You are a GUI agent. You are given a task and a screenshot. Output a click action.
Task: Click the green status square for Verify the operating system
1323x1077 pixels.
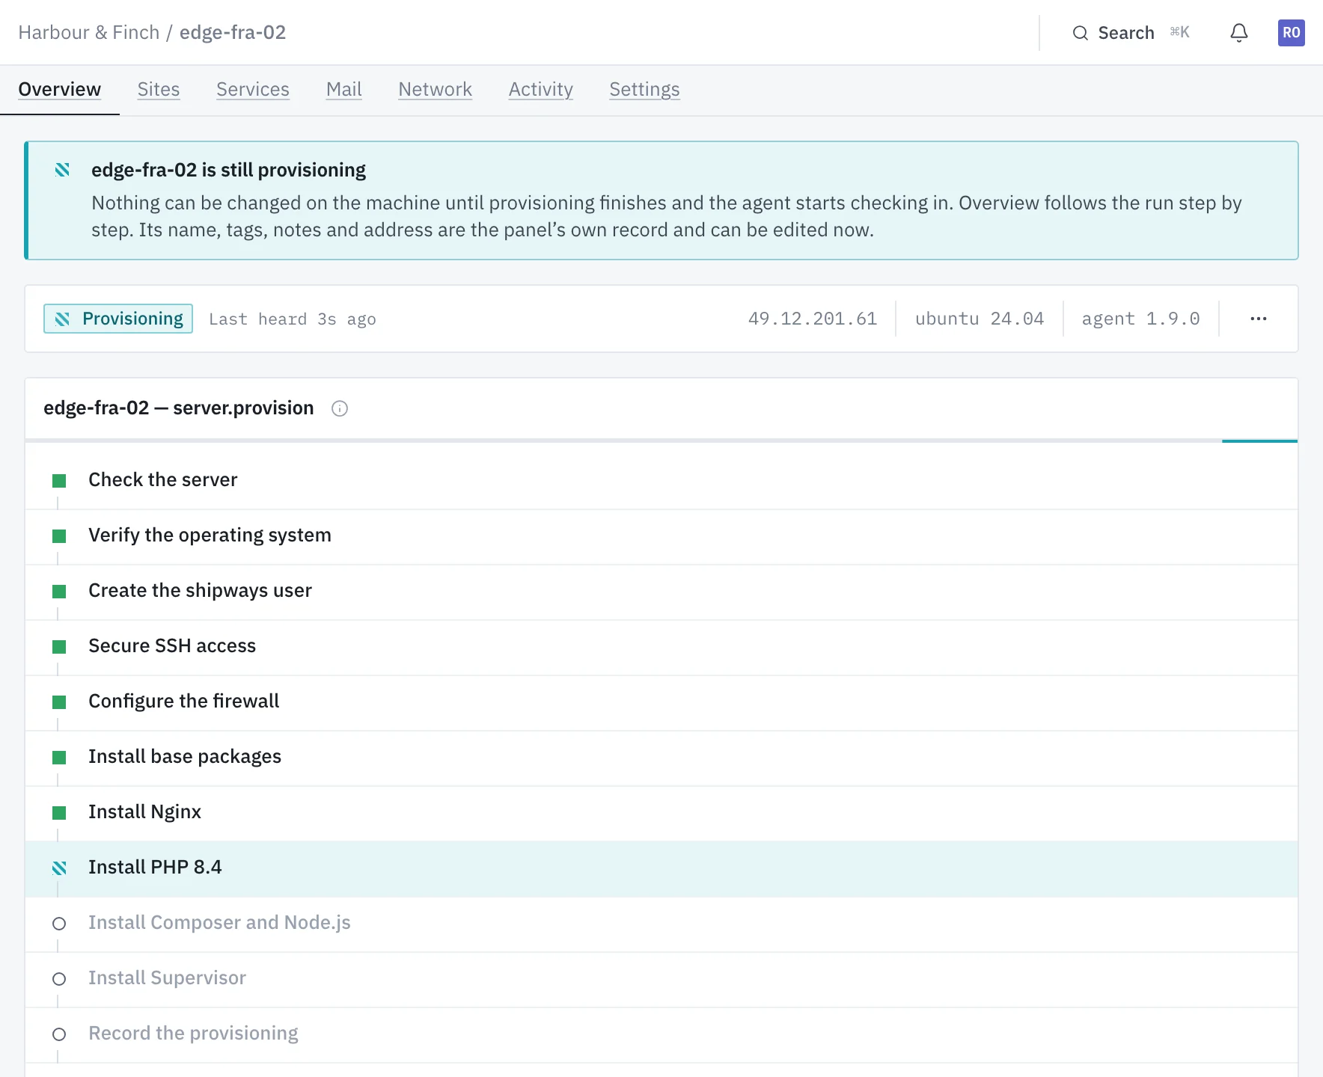pyautogui.click(x=59, y=536)
